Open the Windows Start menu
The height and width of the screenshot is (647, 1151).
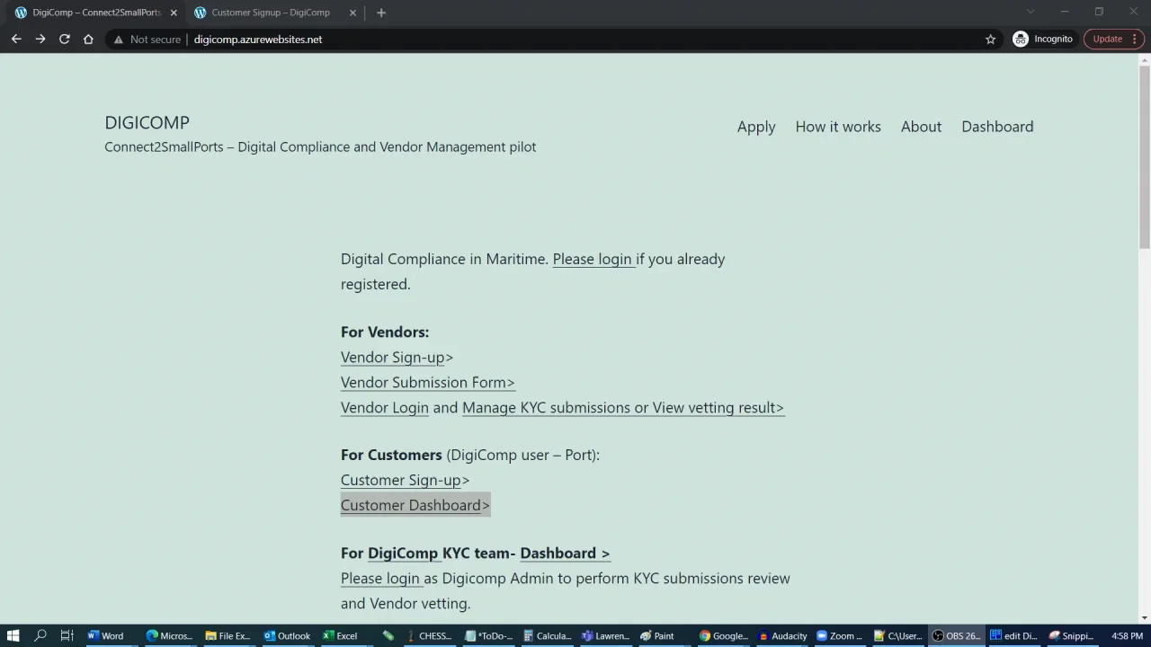(13, 635)
